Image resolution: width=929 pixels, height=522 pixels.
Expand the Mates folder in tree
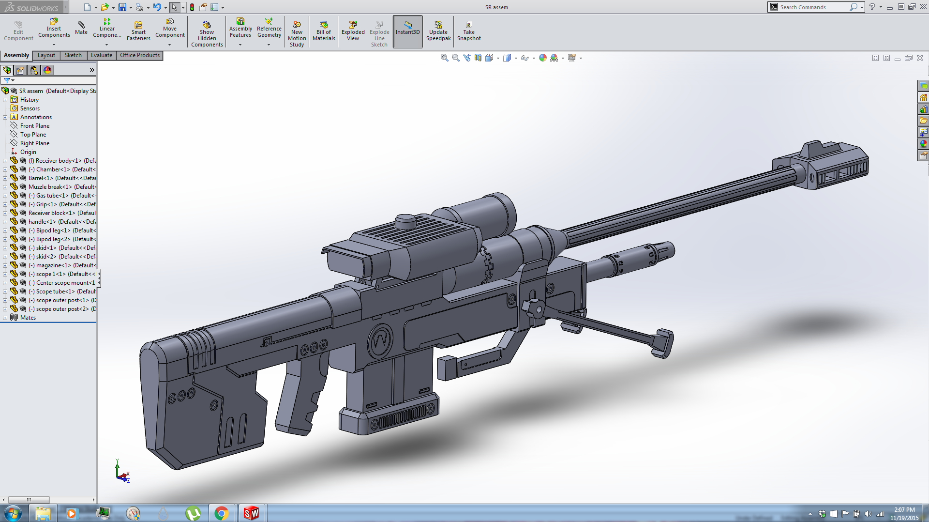click(x=5, y=318)
